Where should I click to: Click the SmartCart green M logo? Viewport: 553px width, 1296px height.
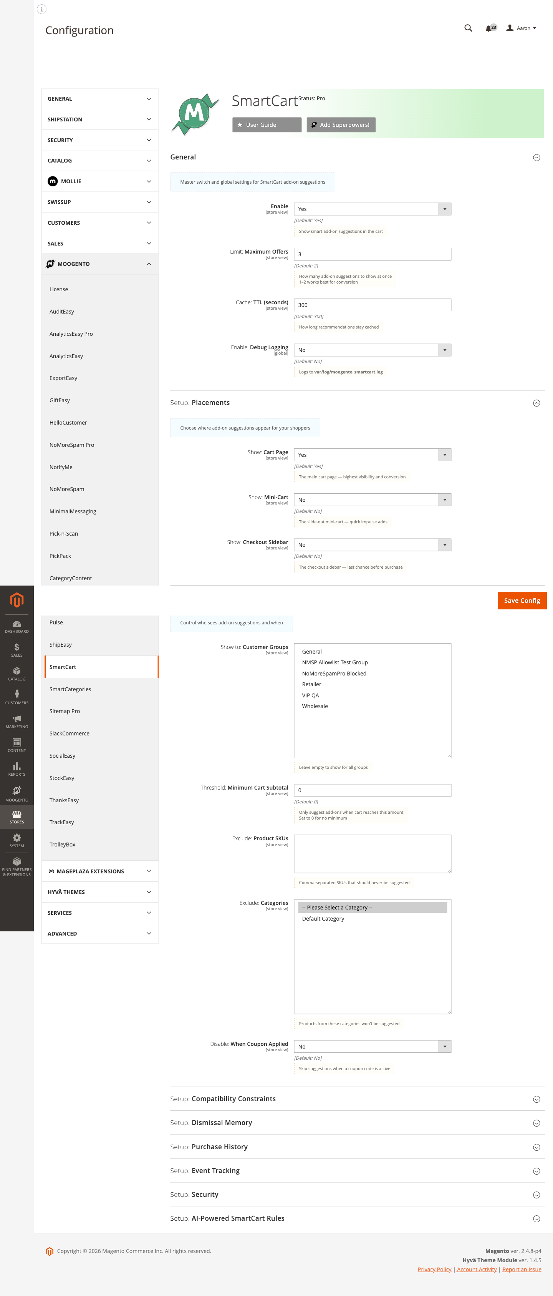195,114
